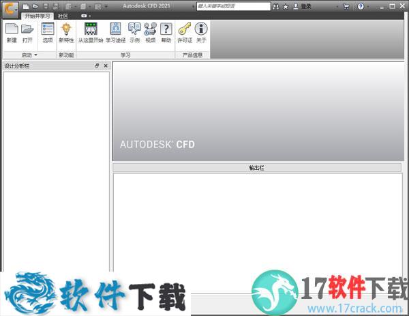
Task: Switch to the 社区 (Community) tab
Action: [x=63, y=16]
